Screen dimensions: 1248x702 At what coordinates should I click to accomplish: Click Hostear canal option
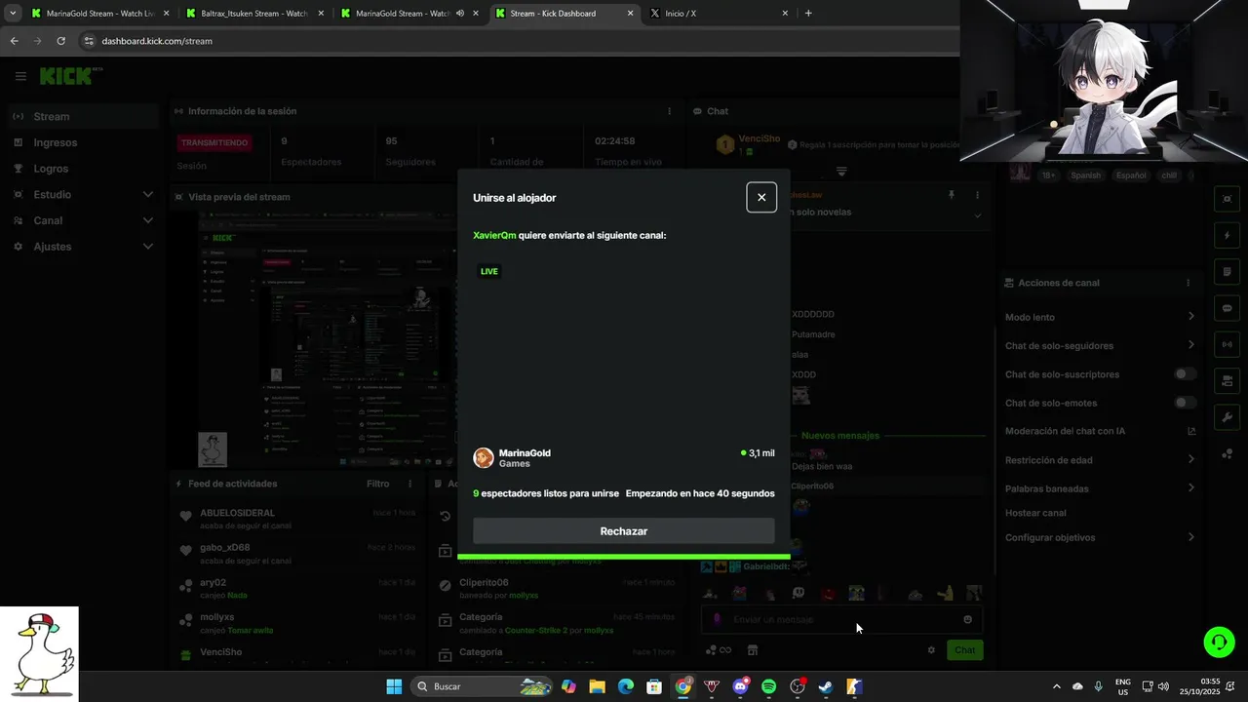pyautogui.click(x=1035, y=513)
